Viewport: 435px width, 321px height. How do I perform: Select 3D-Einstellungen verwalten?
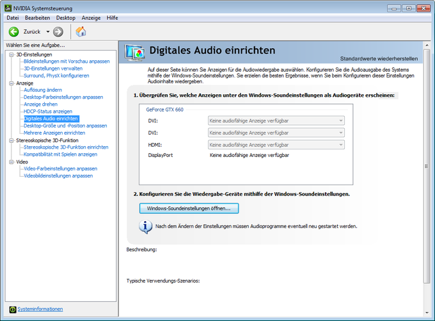53,69
